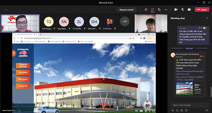Image resolution: width=212 pixels, height=113 pixels.
Task: Open the Apps bookmark
Action: point(16,41)
